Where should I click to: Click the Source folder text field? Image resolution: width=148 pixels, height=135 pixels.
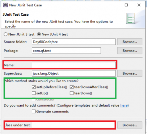point(74,42)
